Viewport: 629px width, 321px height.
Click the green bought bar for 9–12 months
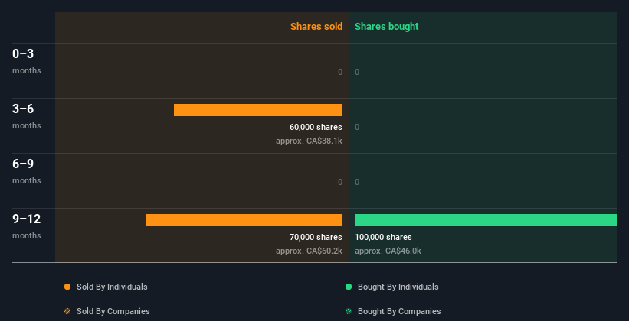click(485, 220)
